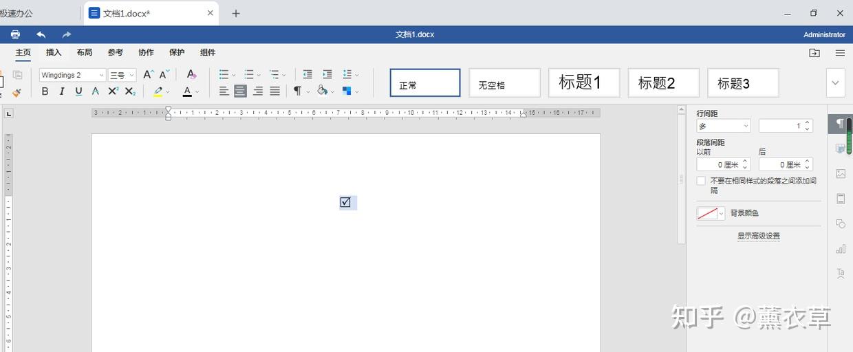Apply the 正常 style
The image size is (853, 352).
tap(425, 82)
